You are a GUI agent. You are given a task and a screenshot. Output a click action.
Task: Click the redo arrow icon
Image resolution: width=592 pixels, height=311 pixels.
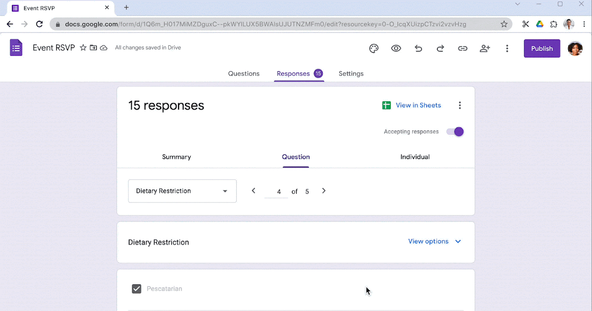(x=441, y=48)
